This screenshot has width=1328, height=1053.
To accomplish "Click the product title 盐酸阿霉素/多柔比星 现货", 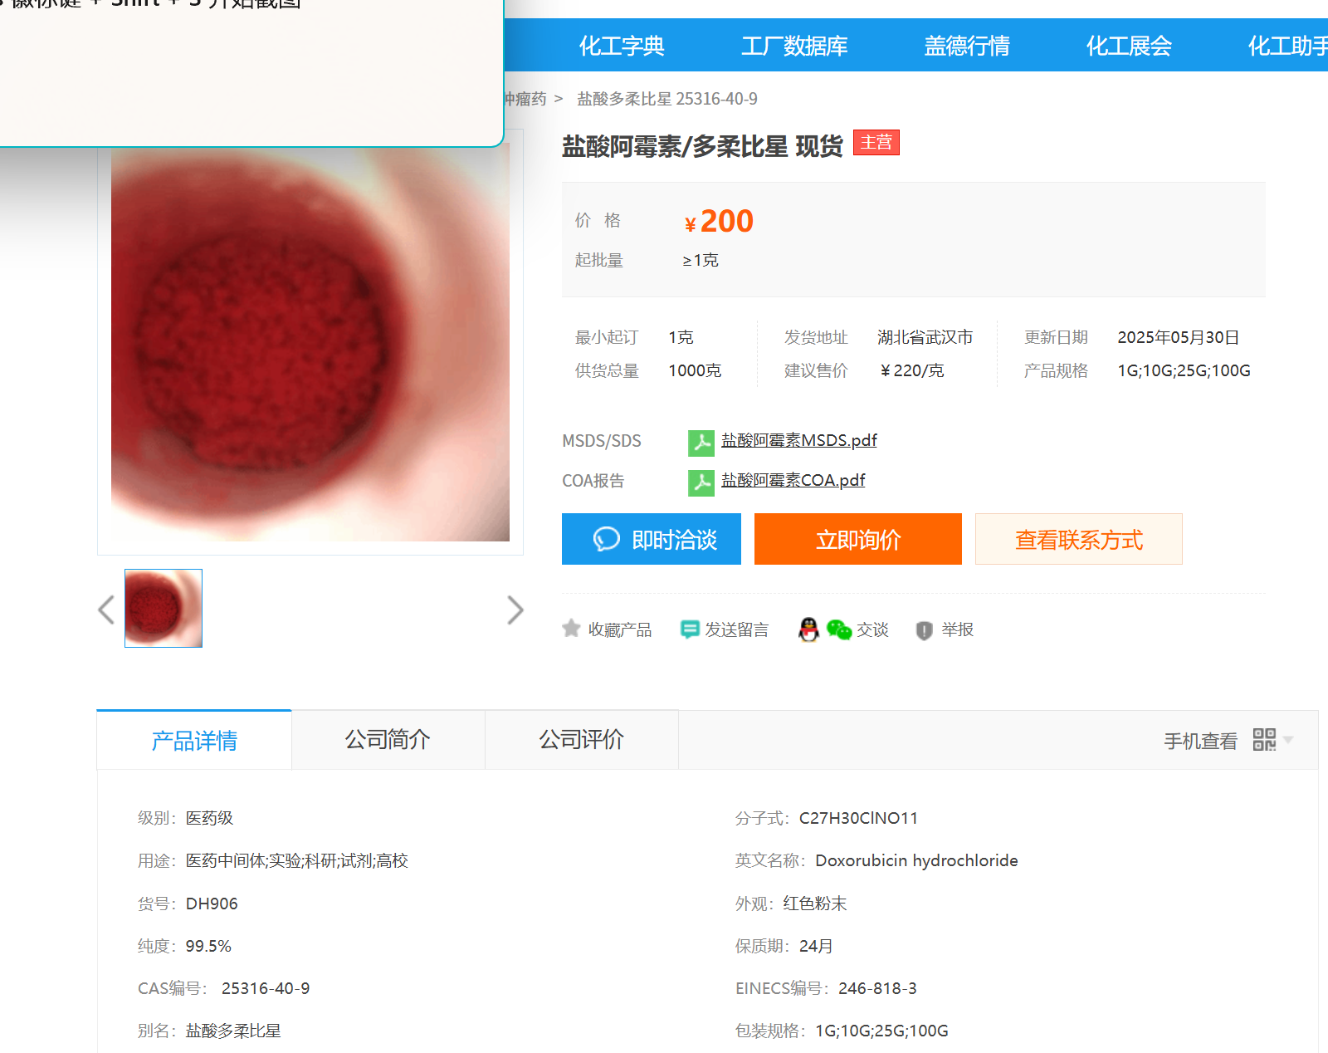I will coord(702,146).
